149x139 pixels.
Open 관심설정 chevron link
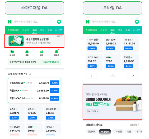coord(134,125)
